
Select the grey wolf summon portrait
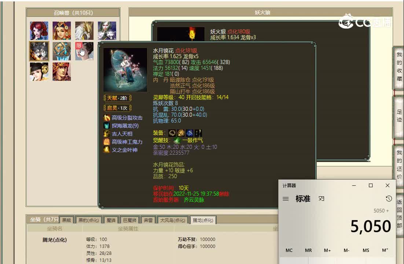click(39, 51)
